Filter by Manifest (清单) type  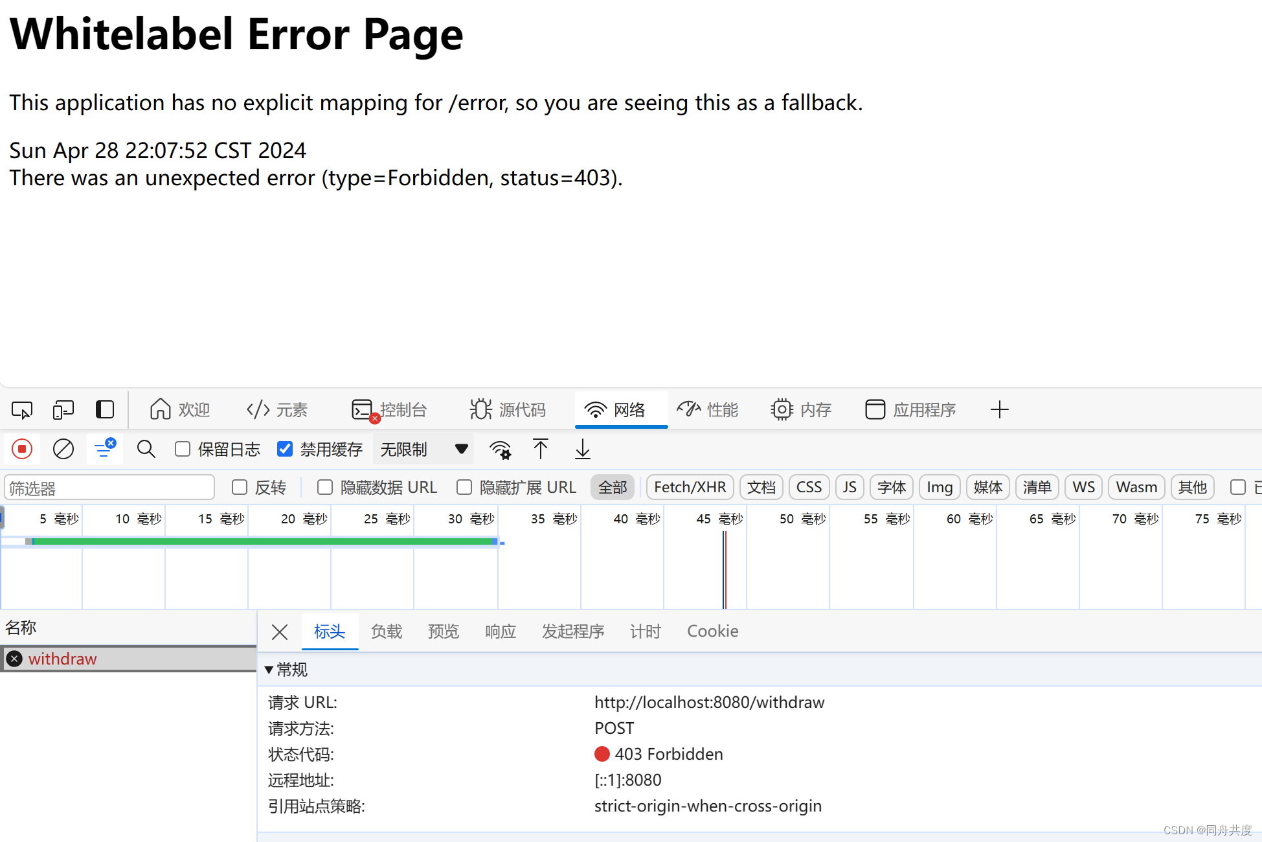coord(1037,487)
